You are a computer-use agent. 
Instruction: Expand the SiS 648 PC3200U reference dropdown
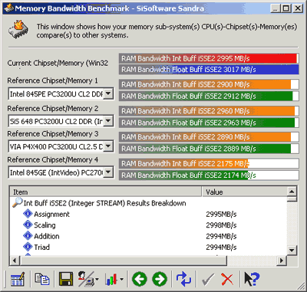pos(108,121)
